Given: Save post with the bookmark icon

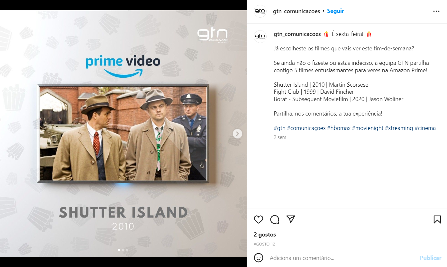Looking at the screenshot, I should (437, 220).
